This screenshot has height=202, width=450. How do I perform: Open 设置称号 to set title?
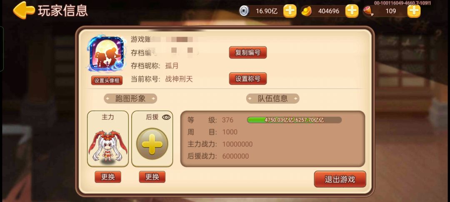pos(248,79)
